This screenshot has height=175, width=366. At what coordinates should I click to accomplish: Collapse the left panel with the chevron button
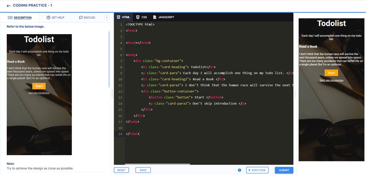[107, 17]
